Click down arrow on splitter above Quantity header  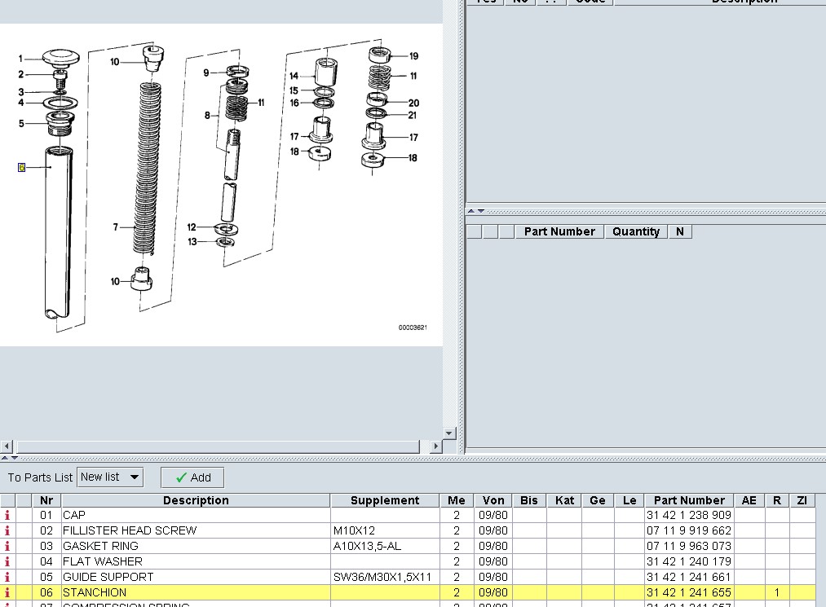(481, 211)
